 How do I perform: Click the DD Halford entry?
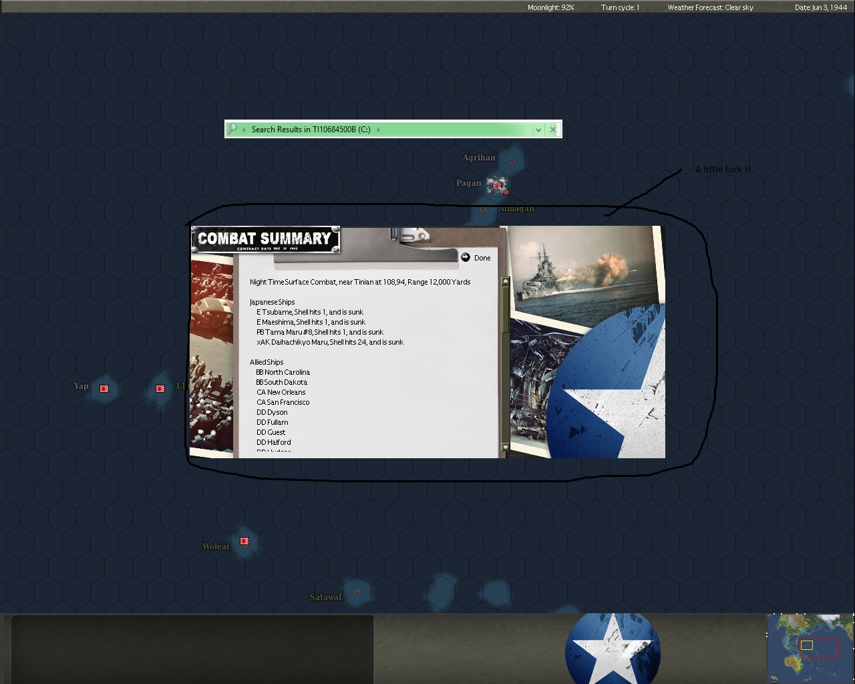274,442
